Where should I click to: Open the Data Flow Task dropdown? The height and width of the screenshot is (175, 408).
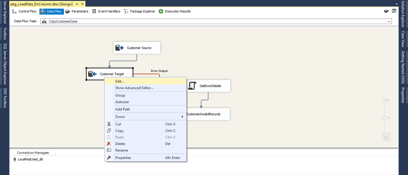point(389,21)
